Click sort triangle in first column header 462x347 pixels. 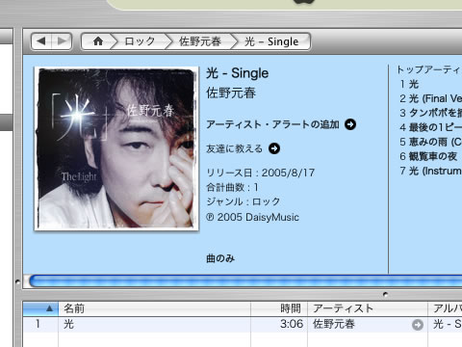[49, 308]
